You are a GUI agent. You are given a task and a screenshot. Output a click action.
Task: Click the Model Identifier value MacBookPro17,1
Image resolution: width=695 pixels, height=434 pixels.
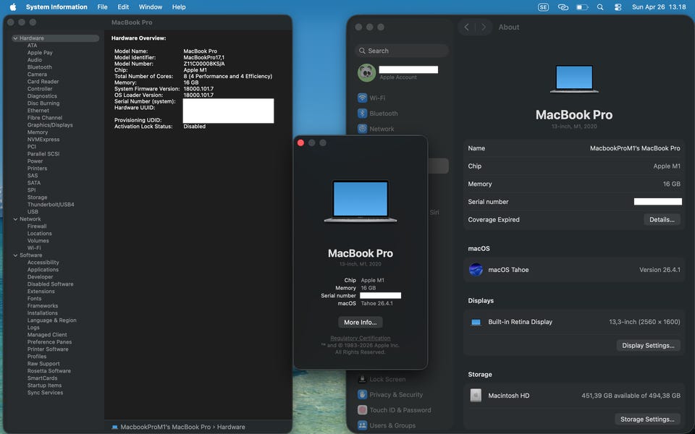click(x=204, y=58)
